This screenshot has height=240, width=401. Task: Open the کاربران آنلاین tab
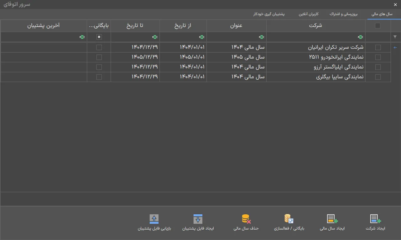coord(309,14)
